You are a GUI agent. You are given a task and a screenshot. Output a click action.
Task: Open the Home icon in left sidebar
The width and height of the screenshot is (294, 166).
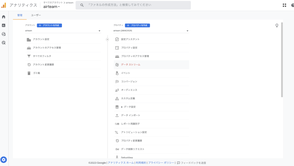4,17
